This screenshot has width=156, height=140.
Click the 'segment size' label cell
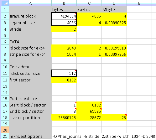pyautogui.click(x=30, y=23)
